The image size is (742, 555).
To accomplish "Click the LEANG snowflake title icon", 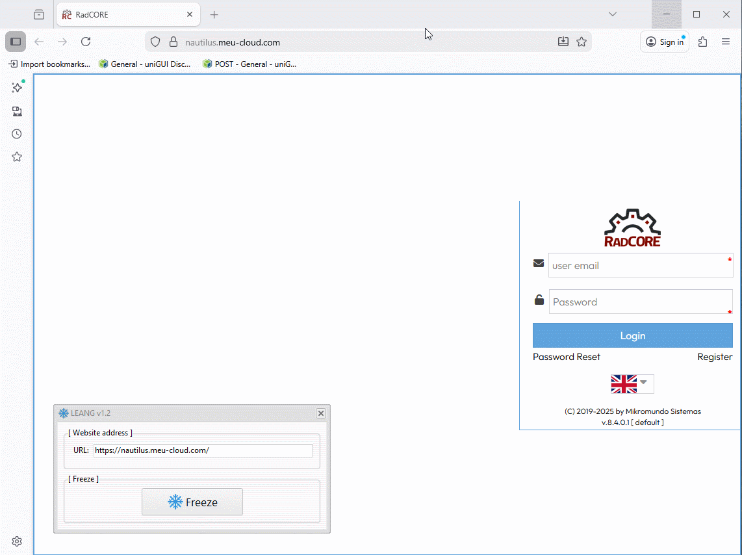I will tap(64, 413).
